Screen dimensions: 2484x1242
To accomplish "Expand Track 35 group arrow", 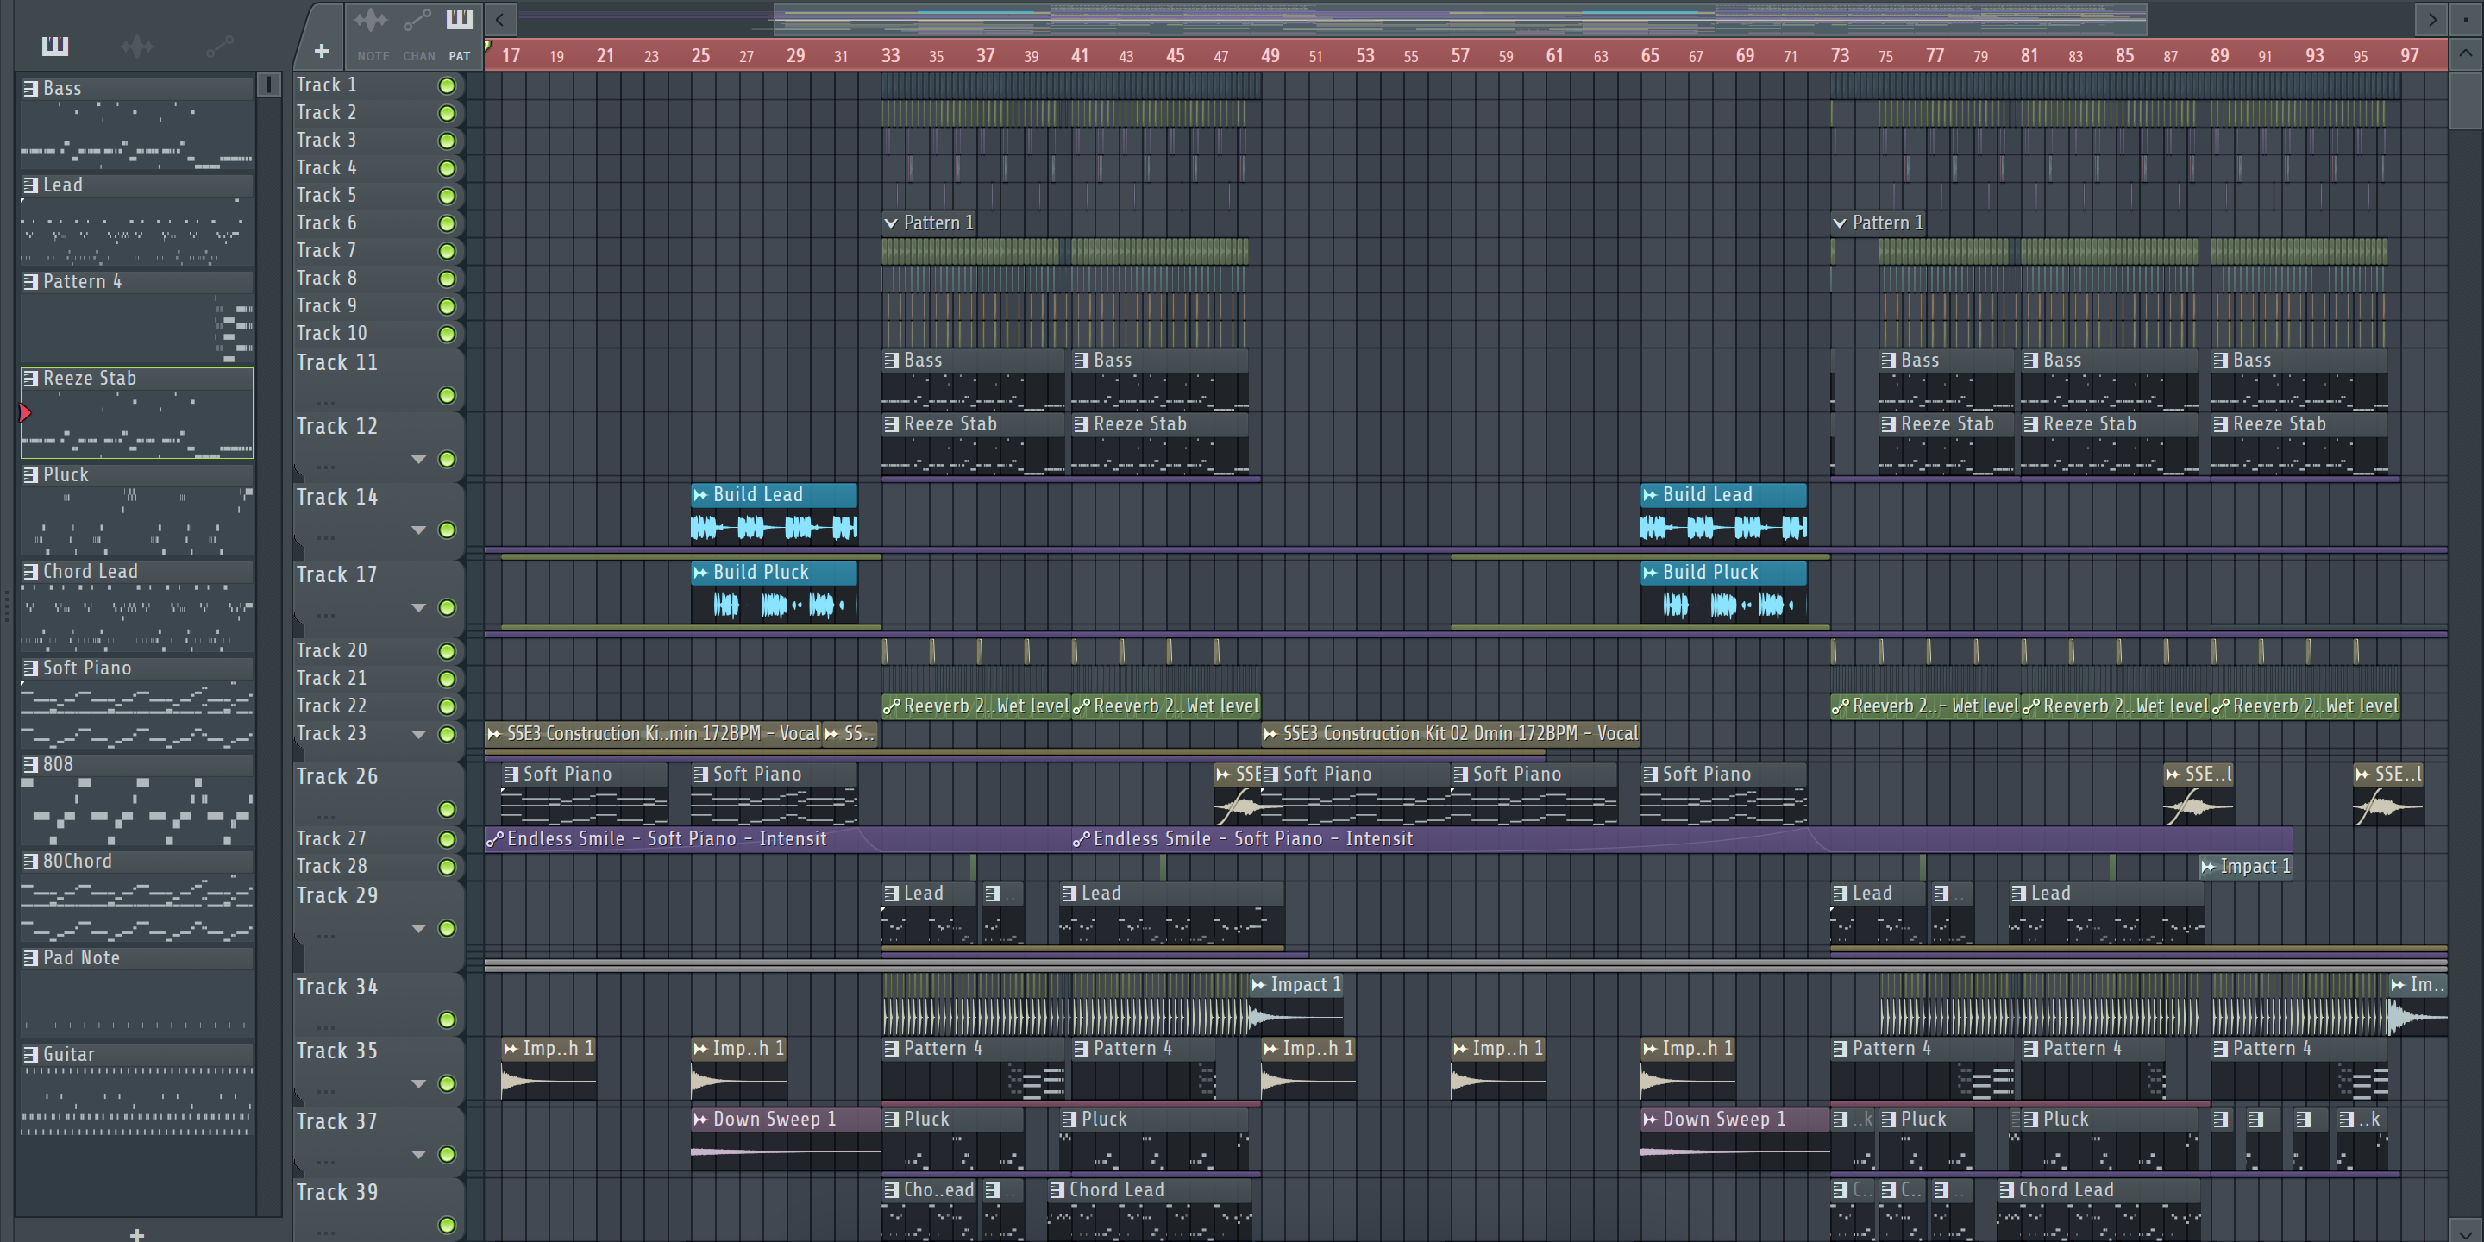I will 418,1084.
